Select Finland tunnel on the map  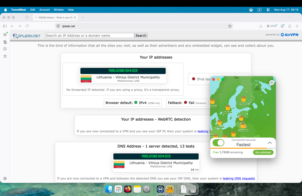point(243,99)
